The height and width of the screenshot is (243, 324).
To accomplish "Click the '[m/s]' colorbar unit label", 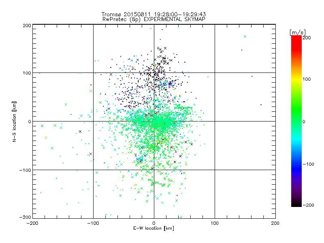I will (298, 32).
